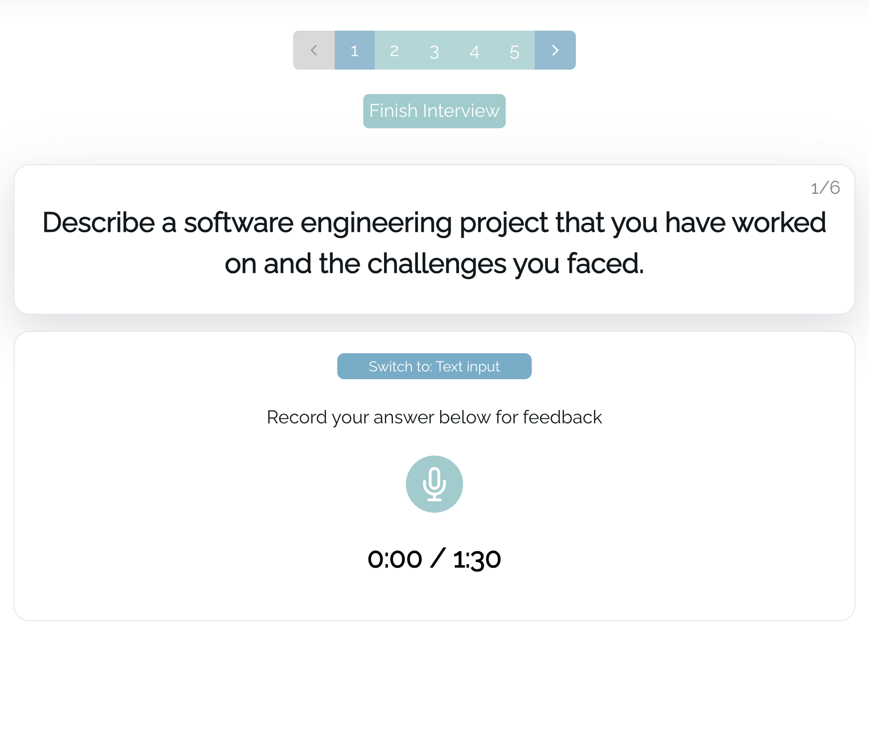
Task: Click the microphone icon to start recording
Action: tap(434, 484)
